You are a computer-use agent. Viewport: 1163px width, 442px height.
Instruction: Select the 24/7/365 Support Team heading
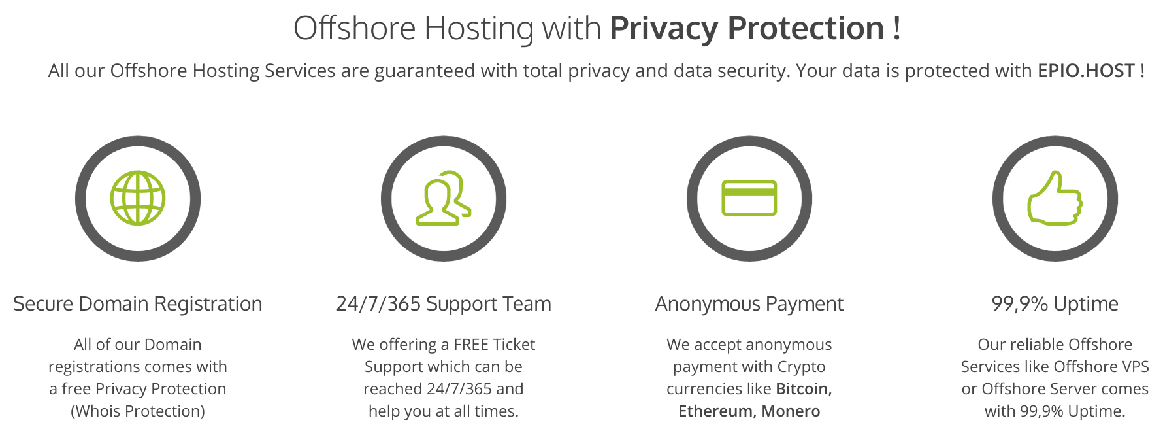[444, 304]
